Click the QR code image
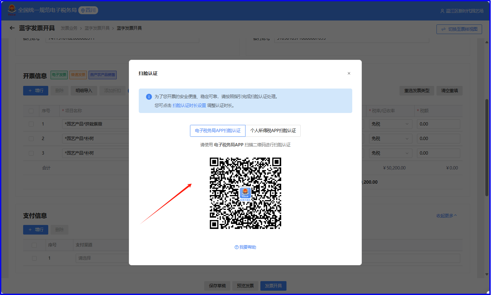 coord(245,193)
